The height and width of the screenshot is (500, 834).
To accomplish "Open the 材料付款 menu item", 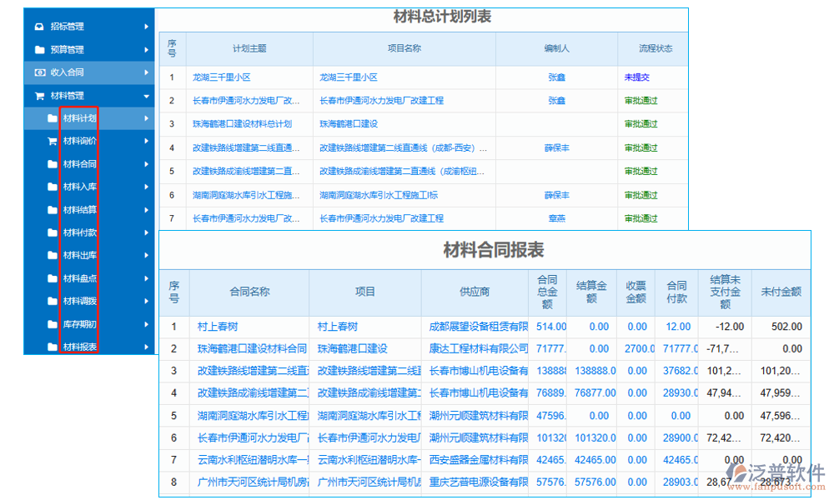I will (80, 232).
